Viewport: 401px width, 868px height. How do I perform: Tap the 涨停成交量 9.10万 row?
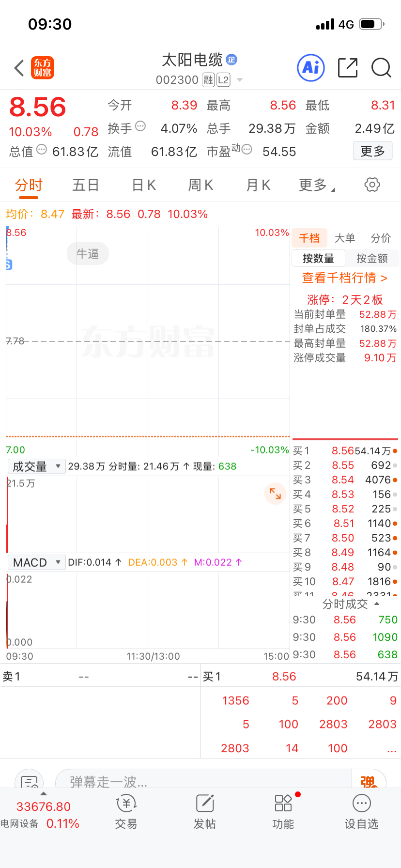point(345,358)
